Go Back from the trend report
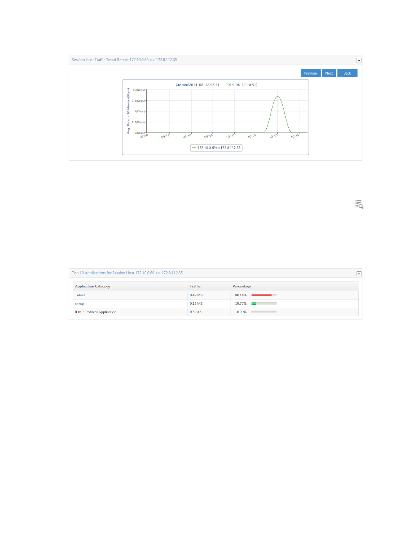Image resolution: width=402 pixels, height=547 pixels. pyautogui.click(x=347, y=73)
